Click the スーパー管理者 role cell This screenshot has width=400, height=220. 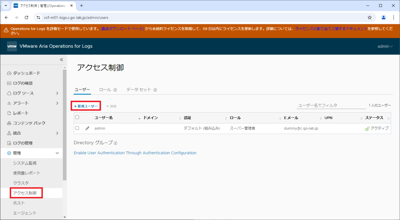coord(242,128)
